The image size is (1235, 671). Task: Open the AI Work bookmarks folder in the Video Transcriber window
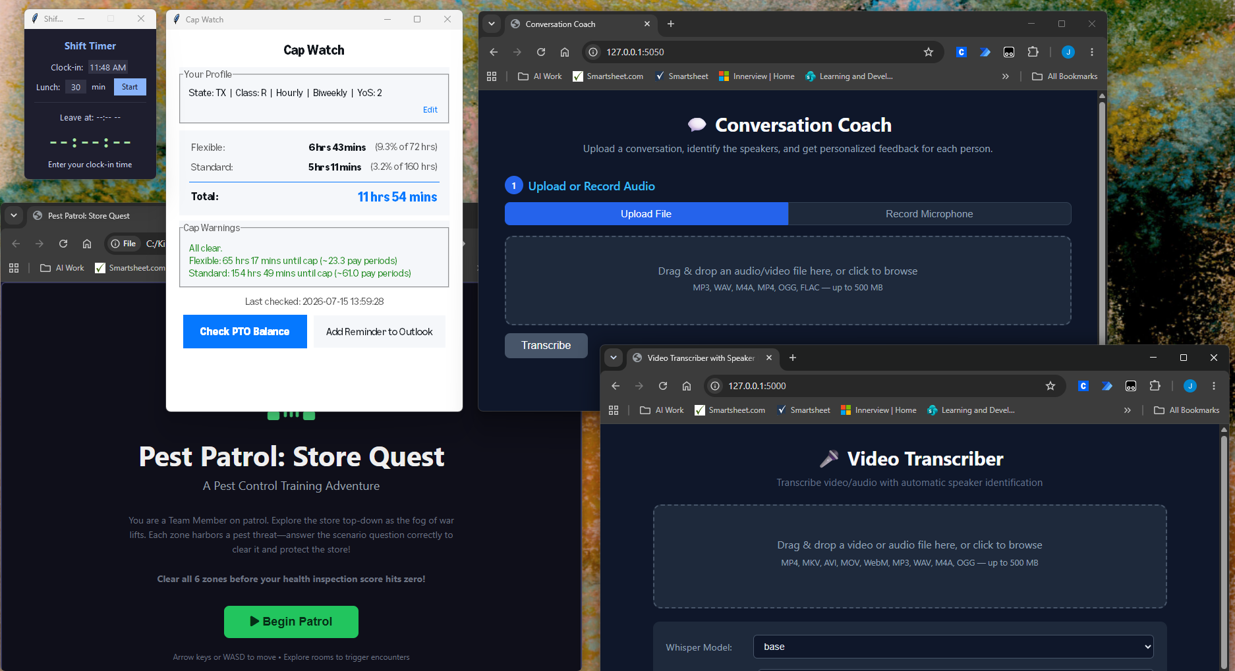[x=662, y=410]
